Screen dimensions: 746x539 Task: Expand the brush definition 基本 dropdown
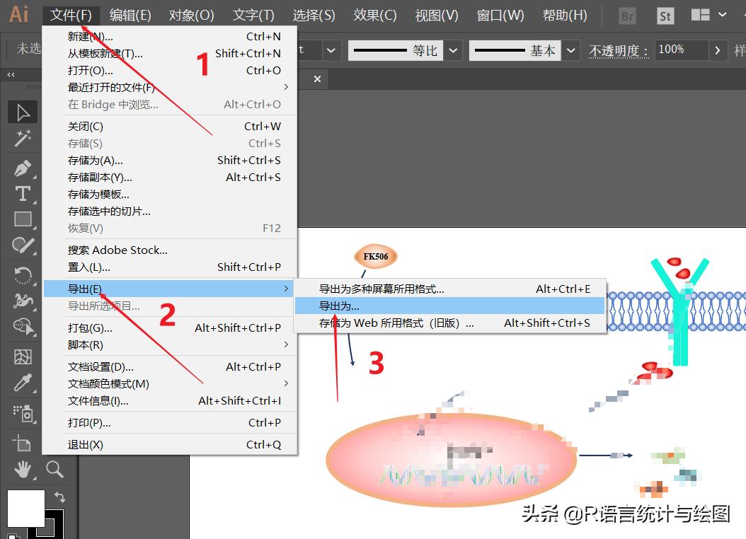click(570, 50)
